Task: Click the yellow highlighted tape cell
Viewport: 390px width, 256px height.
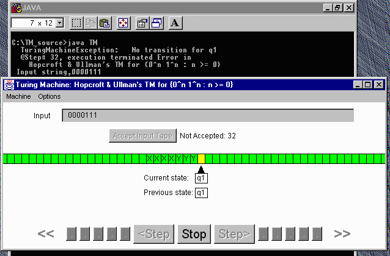Action: click(201, 159)
